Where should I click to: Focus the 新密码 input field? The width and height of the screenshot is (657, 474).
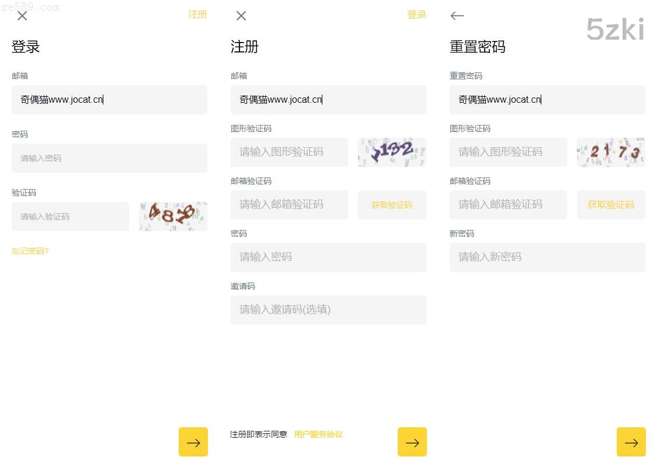(547, 257)
